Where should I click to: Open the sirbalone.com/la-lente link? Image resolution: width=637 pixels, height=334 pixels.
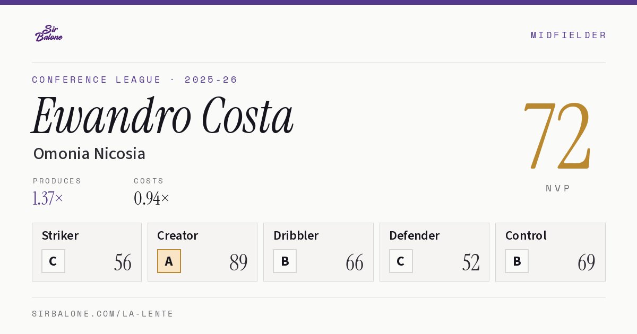click(x=103, y=314)
